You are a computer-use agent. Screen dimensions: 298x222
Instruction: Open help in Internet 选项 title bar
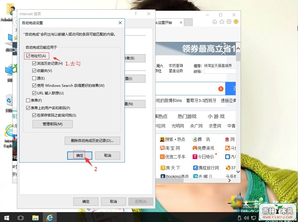(136, 14)
